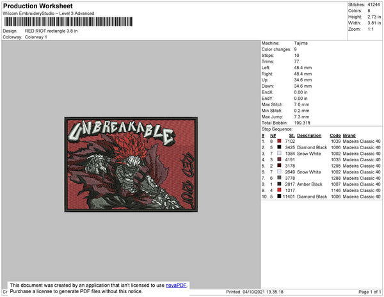Click the 'St.' column header
This screenshot has height=297, width=384.
pyautogui.click(x=292, y=136)
